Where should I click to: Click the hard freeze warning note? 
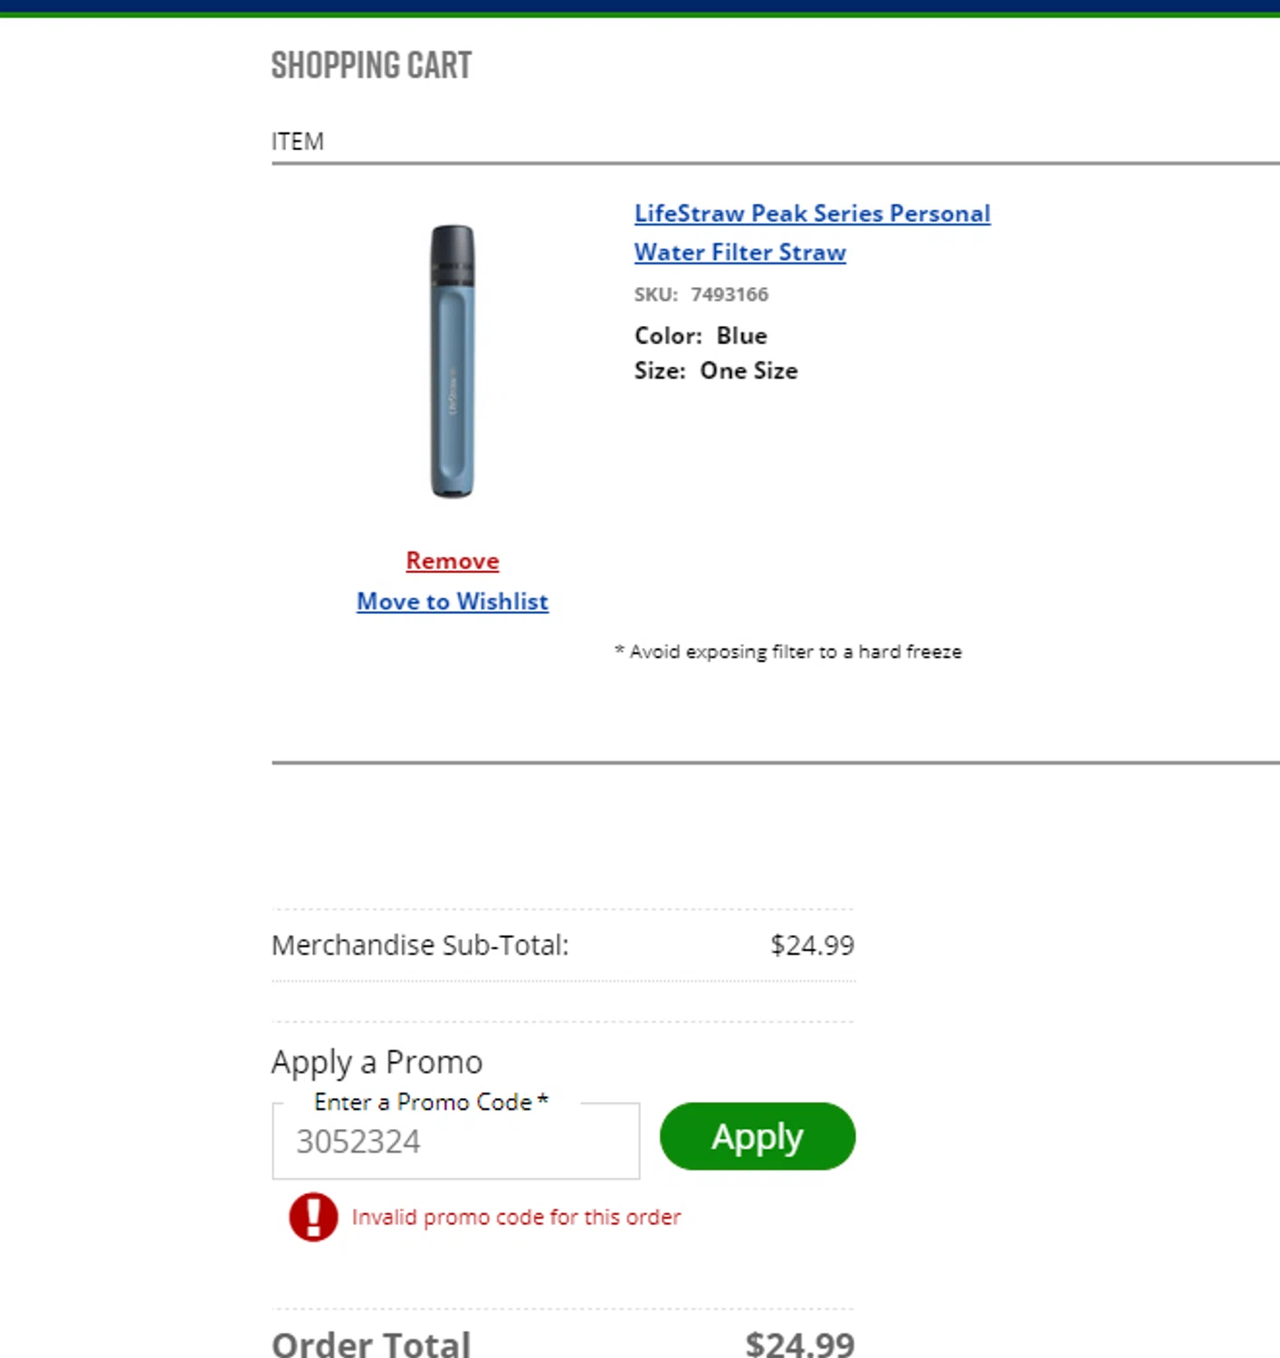point(788,652)
